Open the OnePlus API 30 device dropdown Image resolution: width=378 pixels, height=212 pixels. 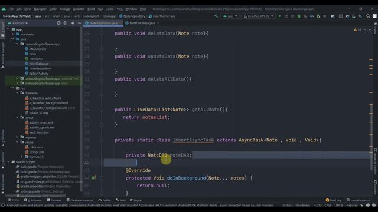pyautogui.click(x=258, y=16)
